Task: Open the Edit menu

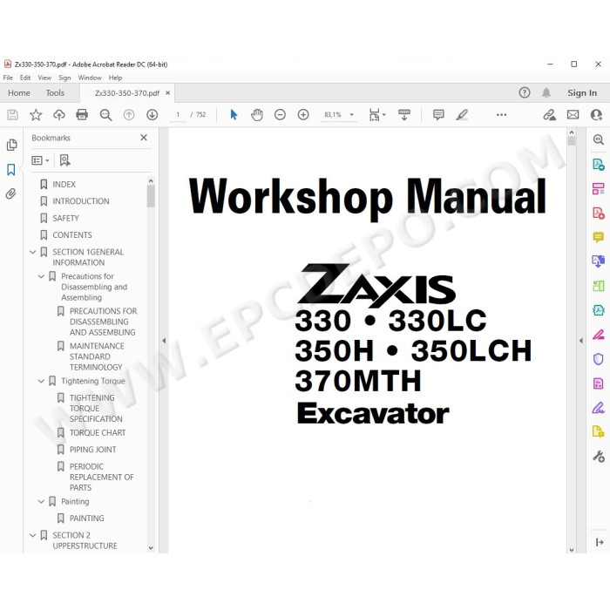Action: tap(25, 78)
